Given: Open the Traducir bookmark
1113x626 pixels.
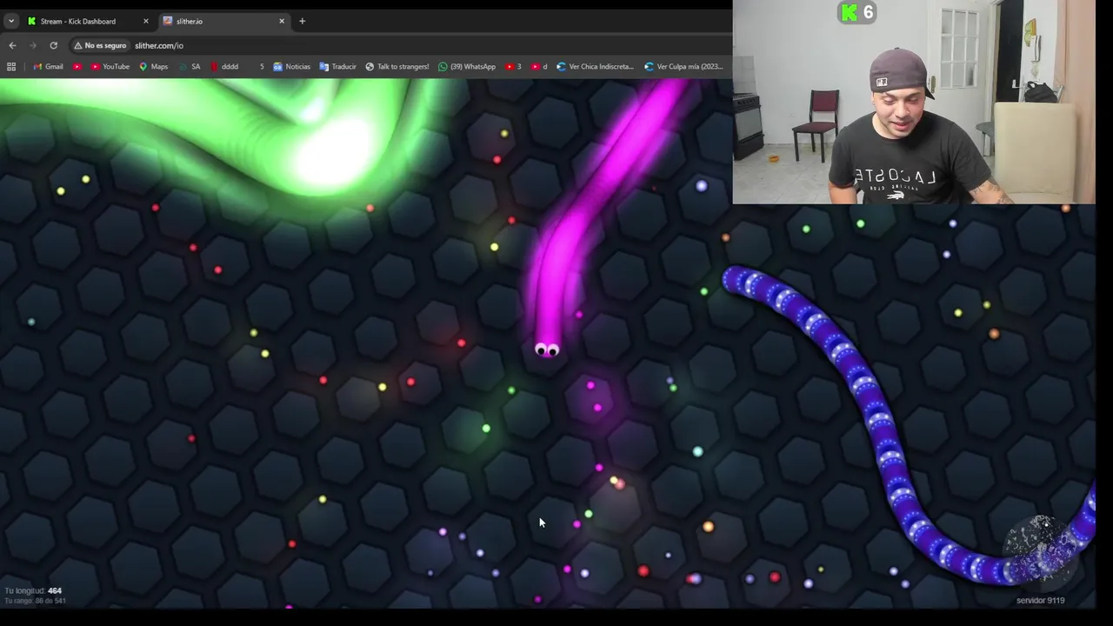Looking at the screenshot, I should coord(337,66).
